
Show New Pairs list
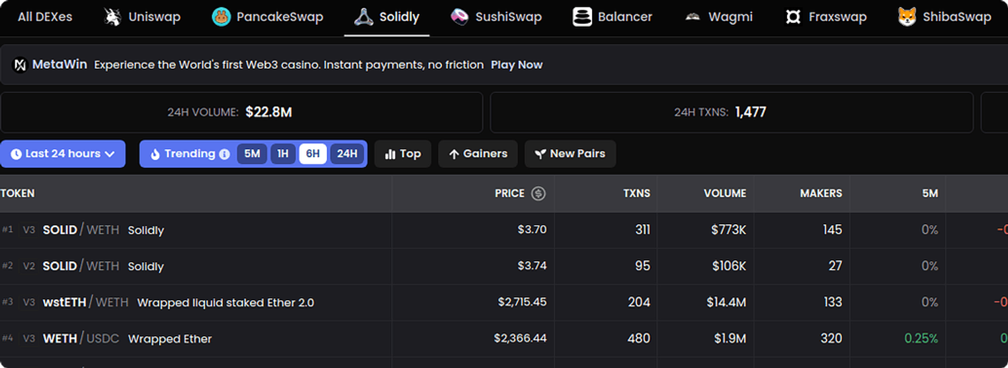click(x=570, y=154)
